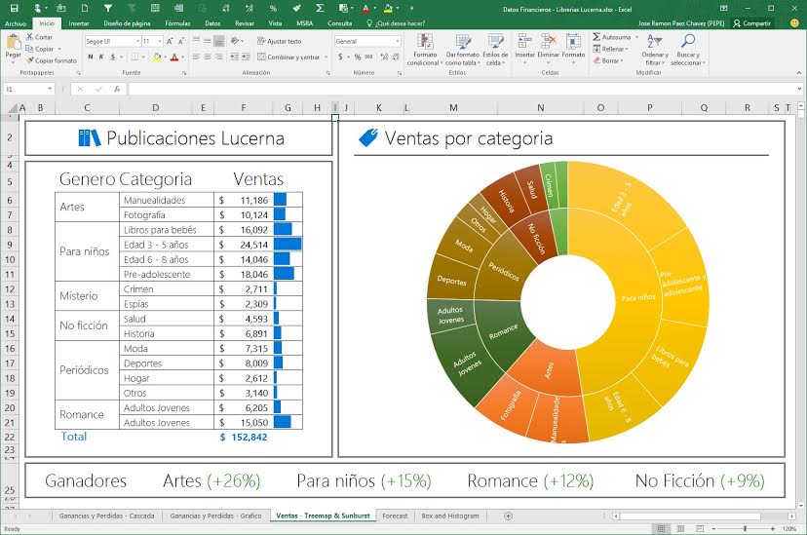Screen dimensions: 807x535
Task: Click the Pegar paste icon
Action: tap(13, 45)
